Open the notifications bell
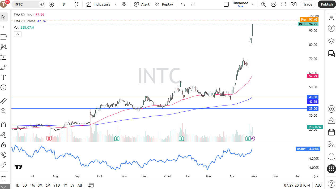 click(x=331, y=156)
